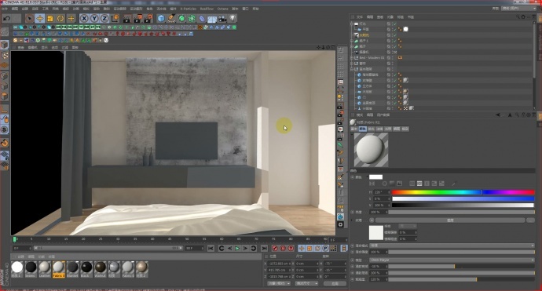Toggle the X axis lock

pyautogui.click(x=84, y=18)
